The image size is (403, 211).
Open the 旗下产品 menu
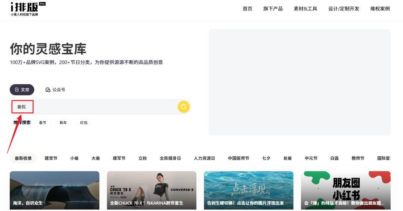pyautogui.click(x=273, y=9)
